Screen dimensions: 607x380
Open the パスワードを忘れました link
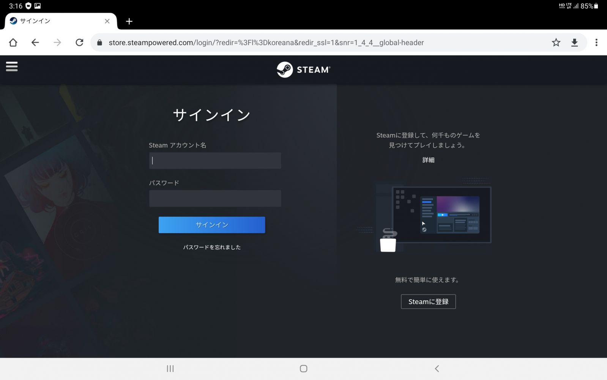(212, 247)
